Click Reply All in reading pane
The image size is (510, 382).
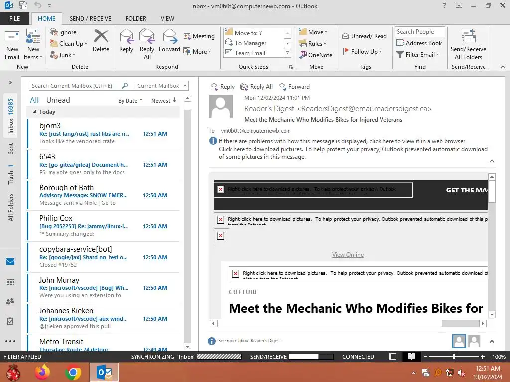[x=256, y=87]
